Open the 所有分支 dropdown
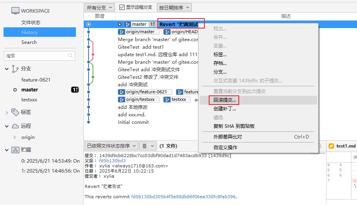This screenshot has width=357, height=205. tap(99, 7)
